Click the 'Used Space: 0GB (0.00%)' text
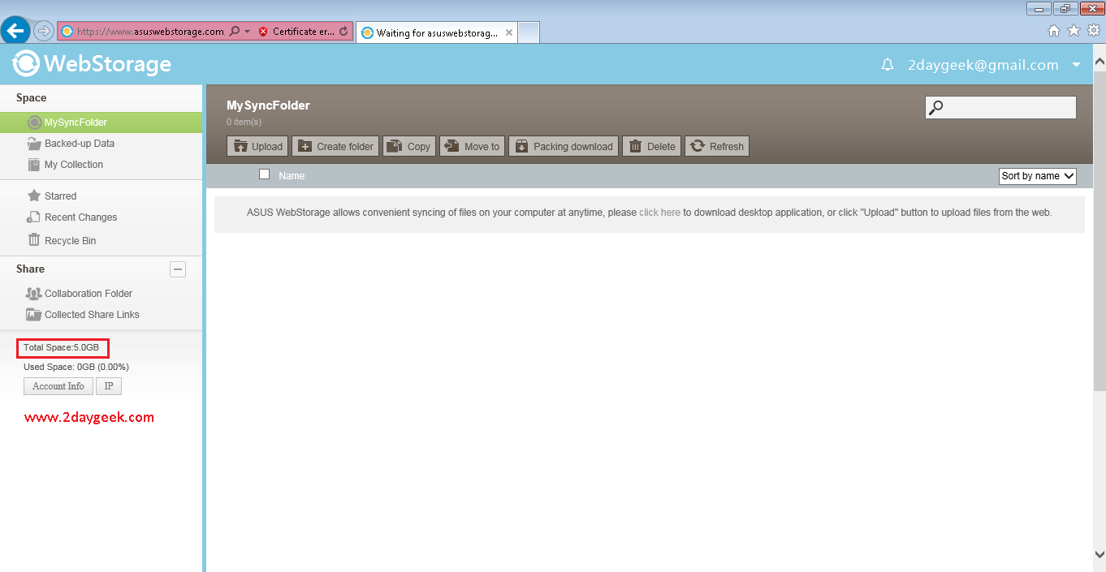Screen dimensions: 1106x572 point(76,367)
